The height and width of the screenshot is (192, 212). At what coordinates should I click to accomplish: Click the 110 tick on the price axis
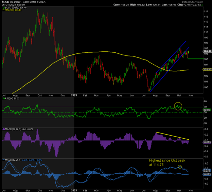pos(206,32)
